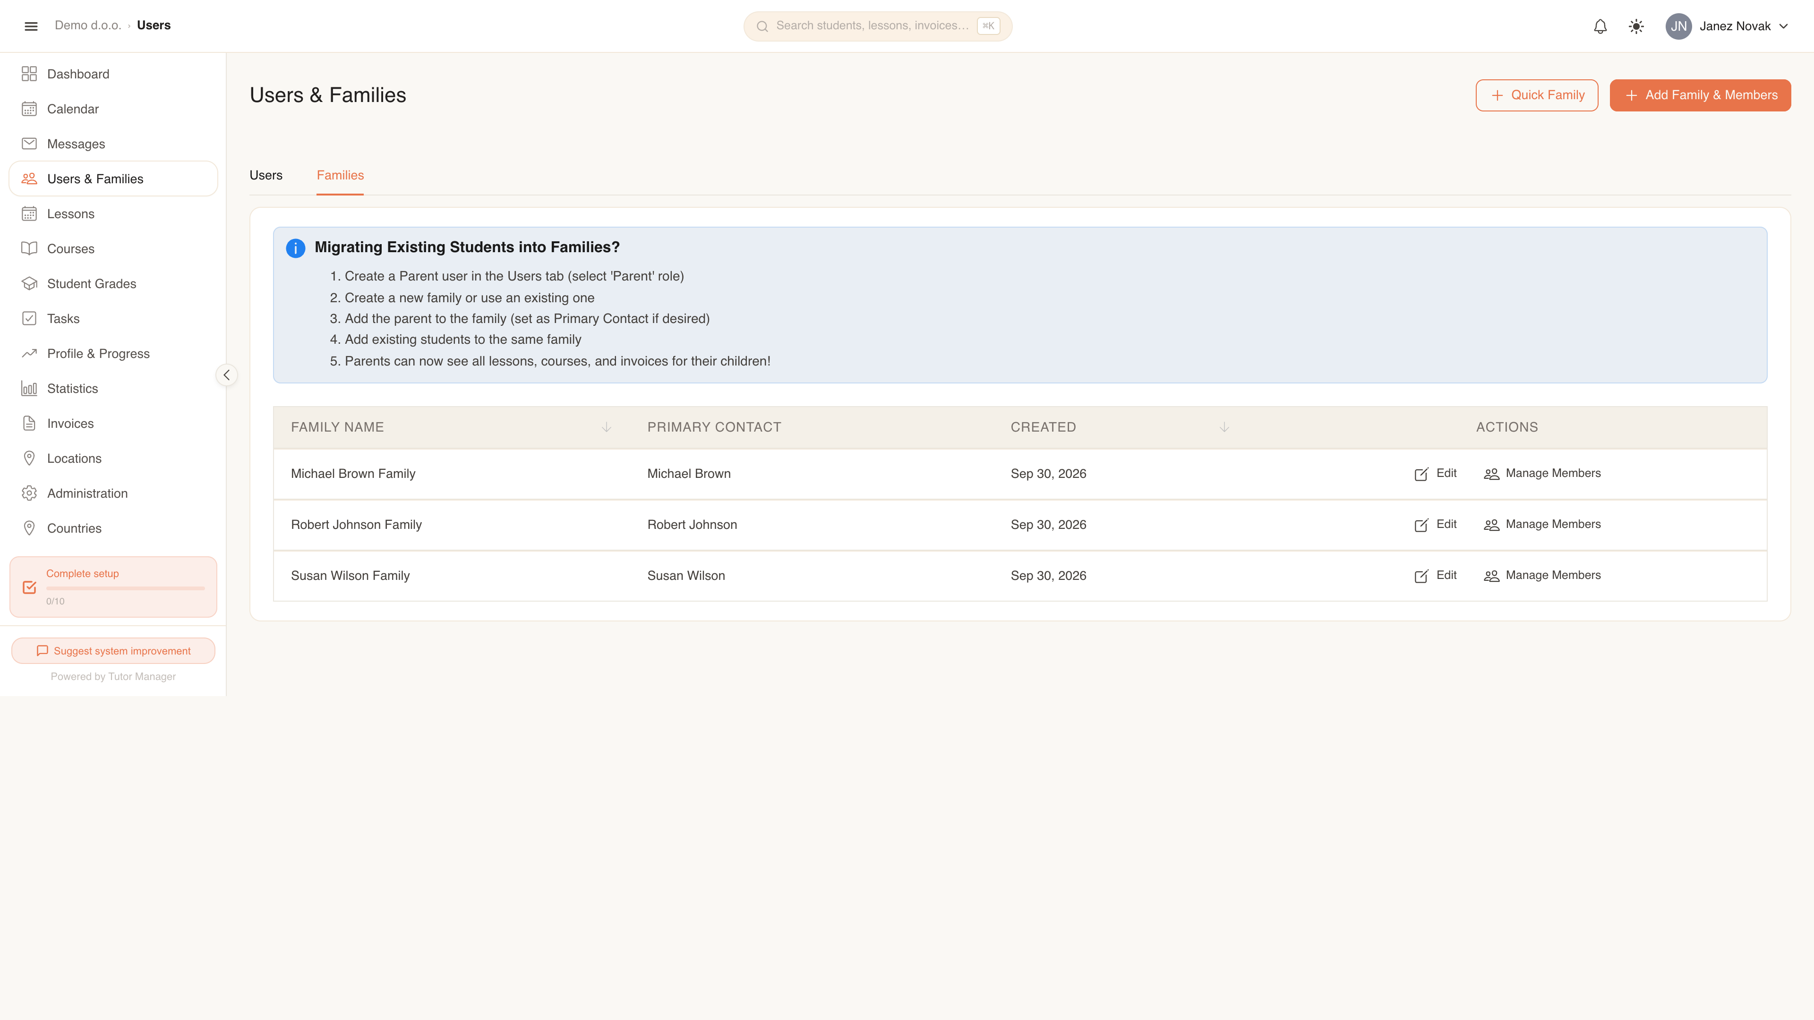Image resolution: width=1814 pixels, height=1020 pixels.
Task: Click the Demo d.o.o. breadcrumb
Action: pyautogui.click(x=88, y=25)
